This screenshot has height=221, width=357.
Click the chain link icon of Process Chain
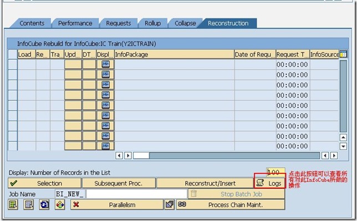(x=182, y=204)
